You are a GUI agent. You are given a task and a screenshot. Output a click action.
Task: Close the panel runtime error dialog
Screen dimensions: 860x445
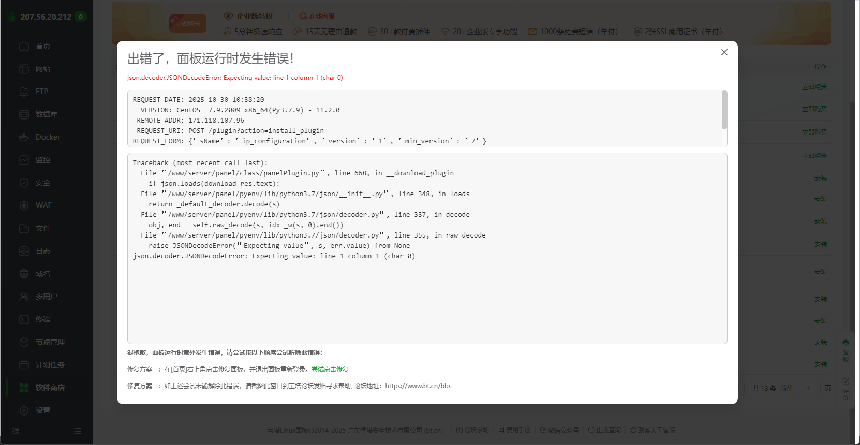point(724,52)
